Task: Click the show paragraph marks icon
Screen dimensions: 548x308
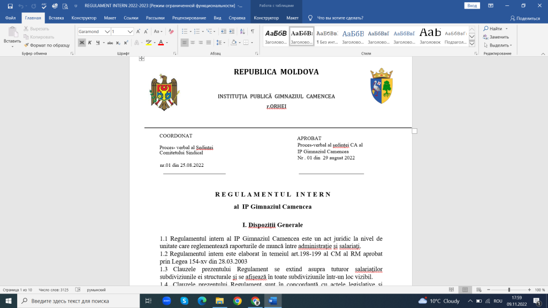Action: 253,32
